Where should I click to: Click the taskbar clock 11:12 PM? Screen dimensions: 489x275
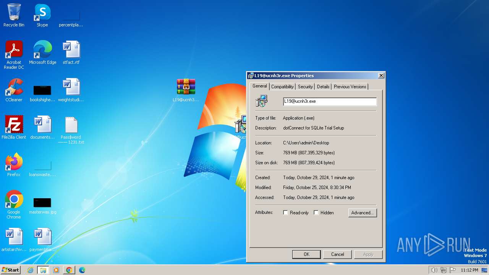[469, 270]
